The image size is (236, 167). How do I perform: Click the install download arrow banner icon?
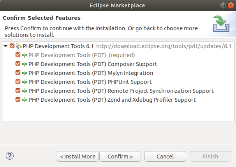221,24
